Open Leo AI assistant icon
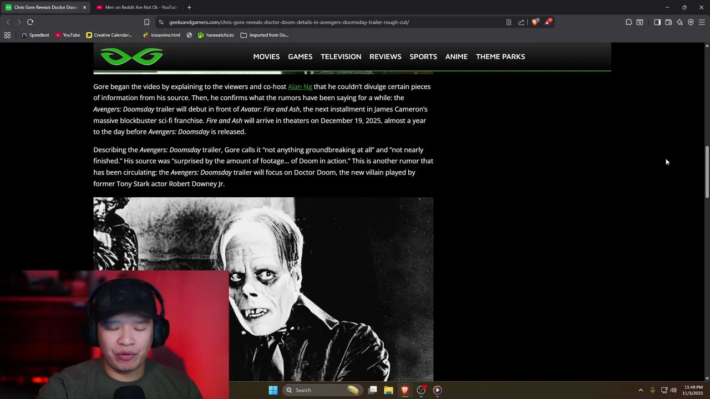This screenshot has width=710, height=399. [679, 22]
